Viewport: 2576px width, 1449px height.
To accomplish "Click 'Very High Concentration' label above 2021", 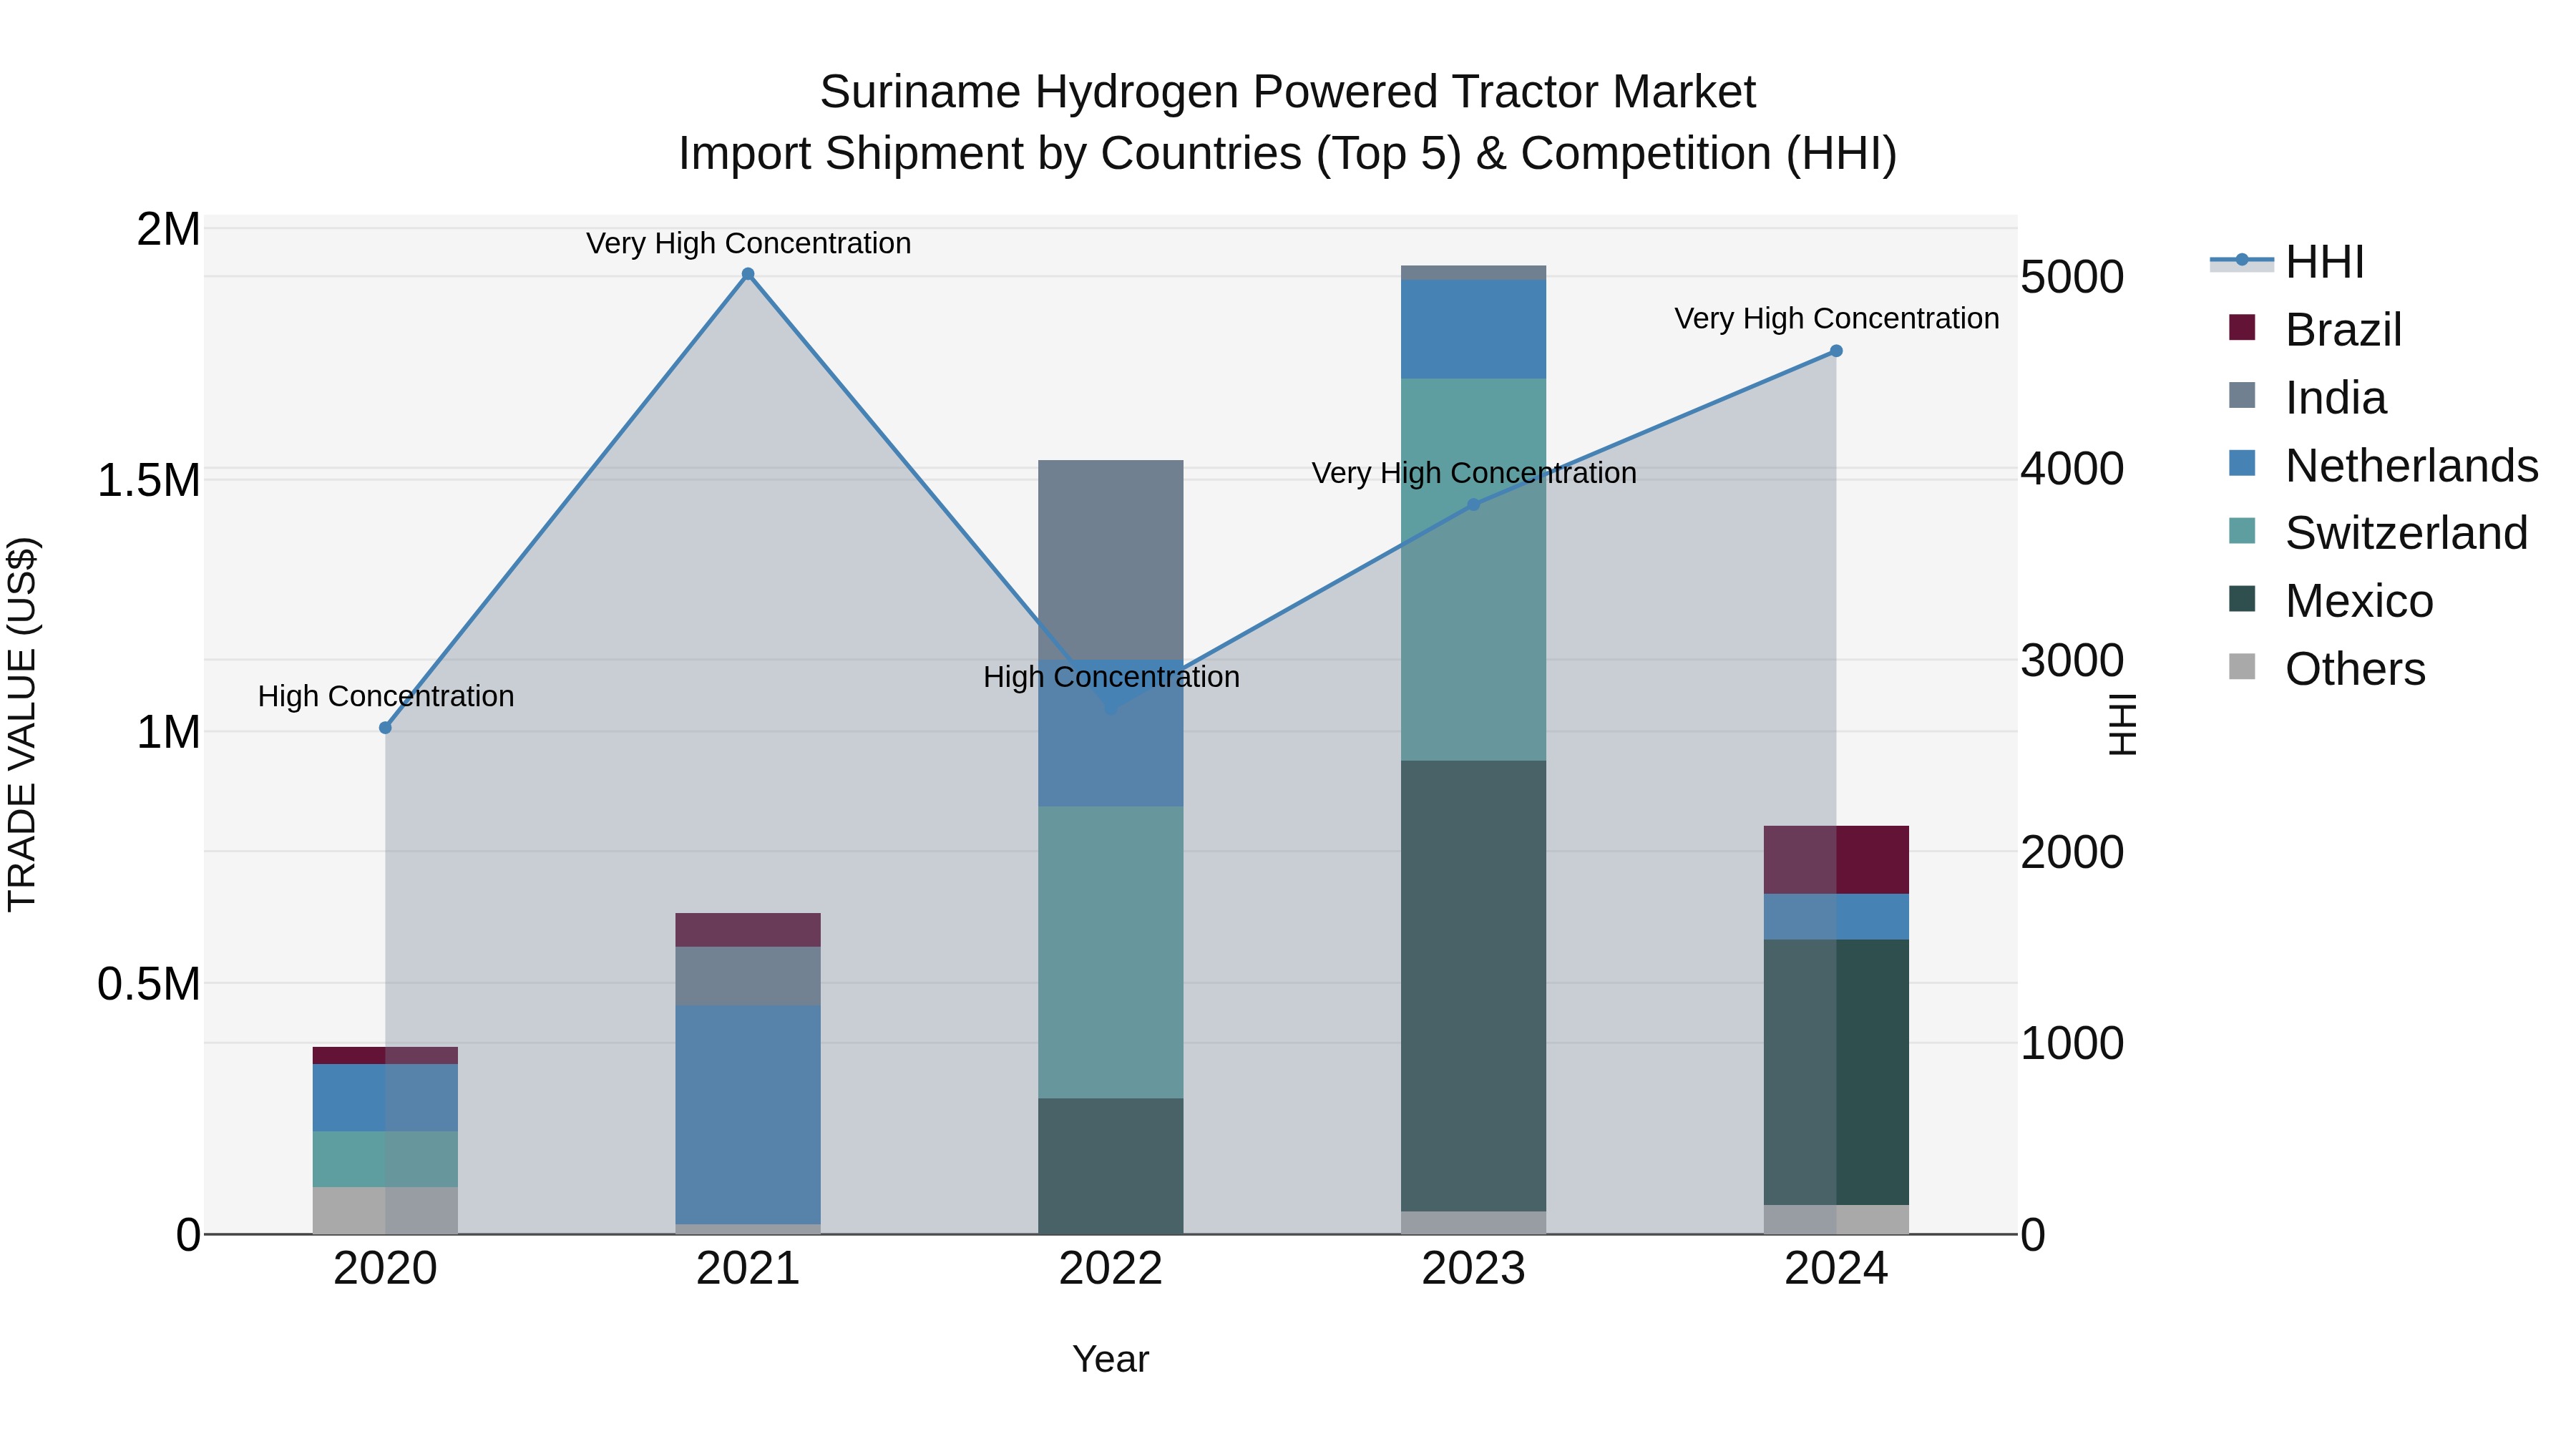I will click(x=748, y=243).
